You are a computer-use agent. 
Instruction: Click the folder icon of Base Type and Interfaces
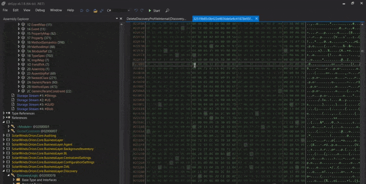click(x=18, y=180)
